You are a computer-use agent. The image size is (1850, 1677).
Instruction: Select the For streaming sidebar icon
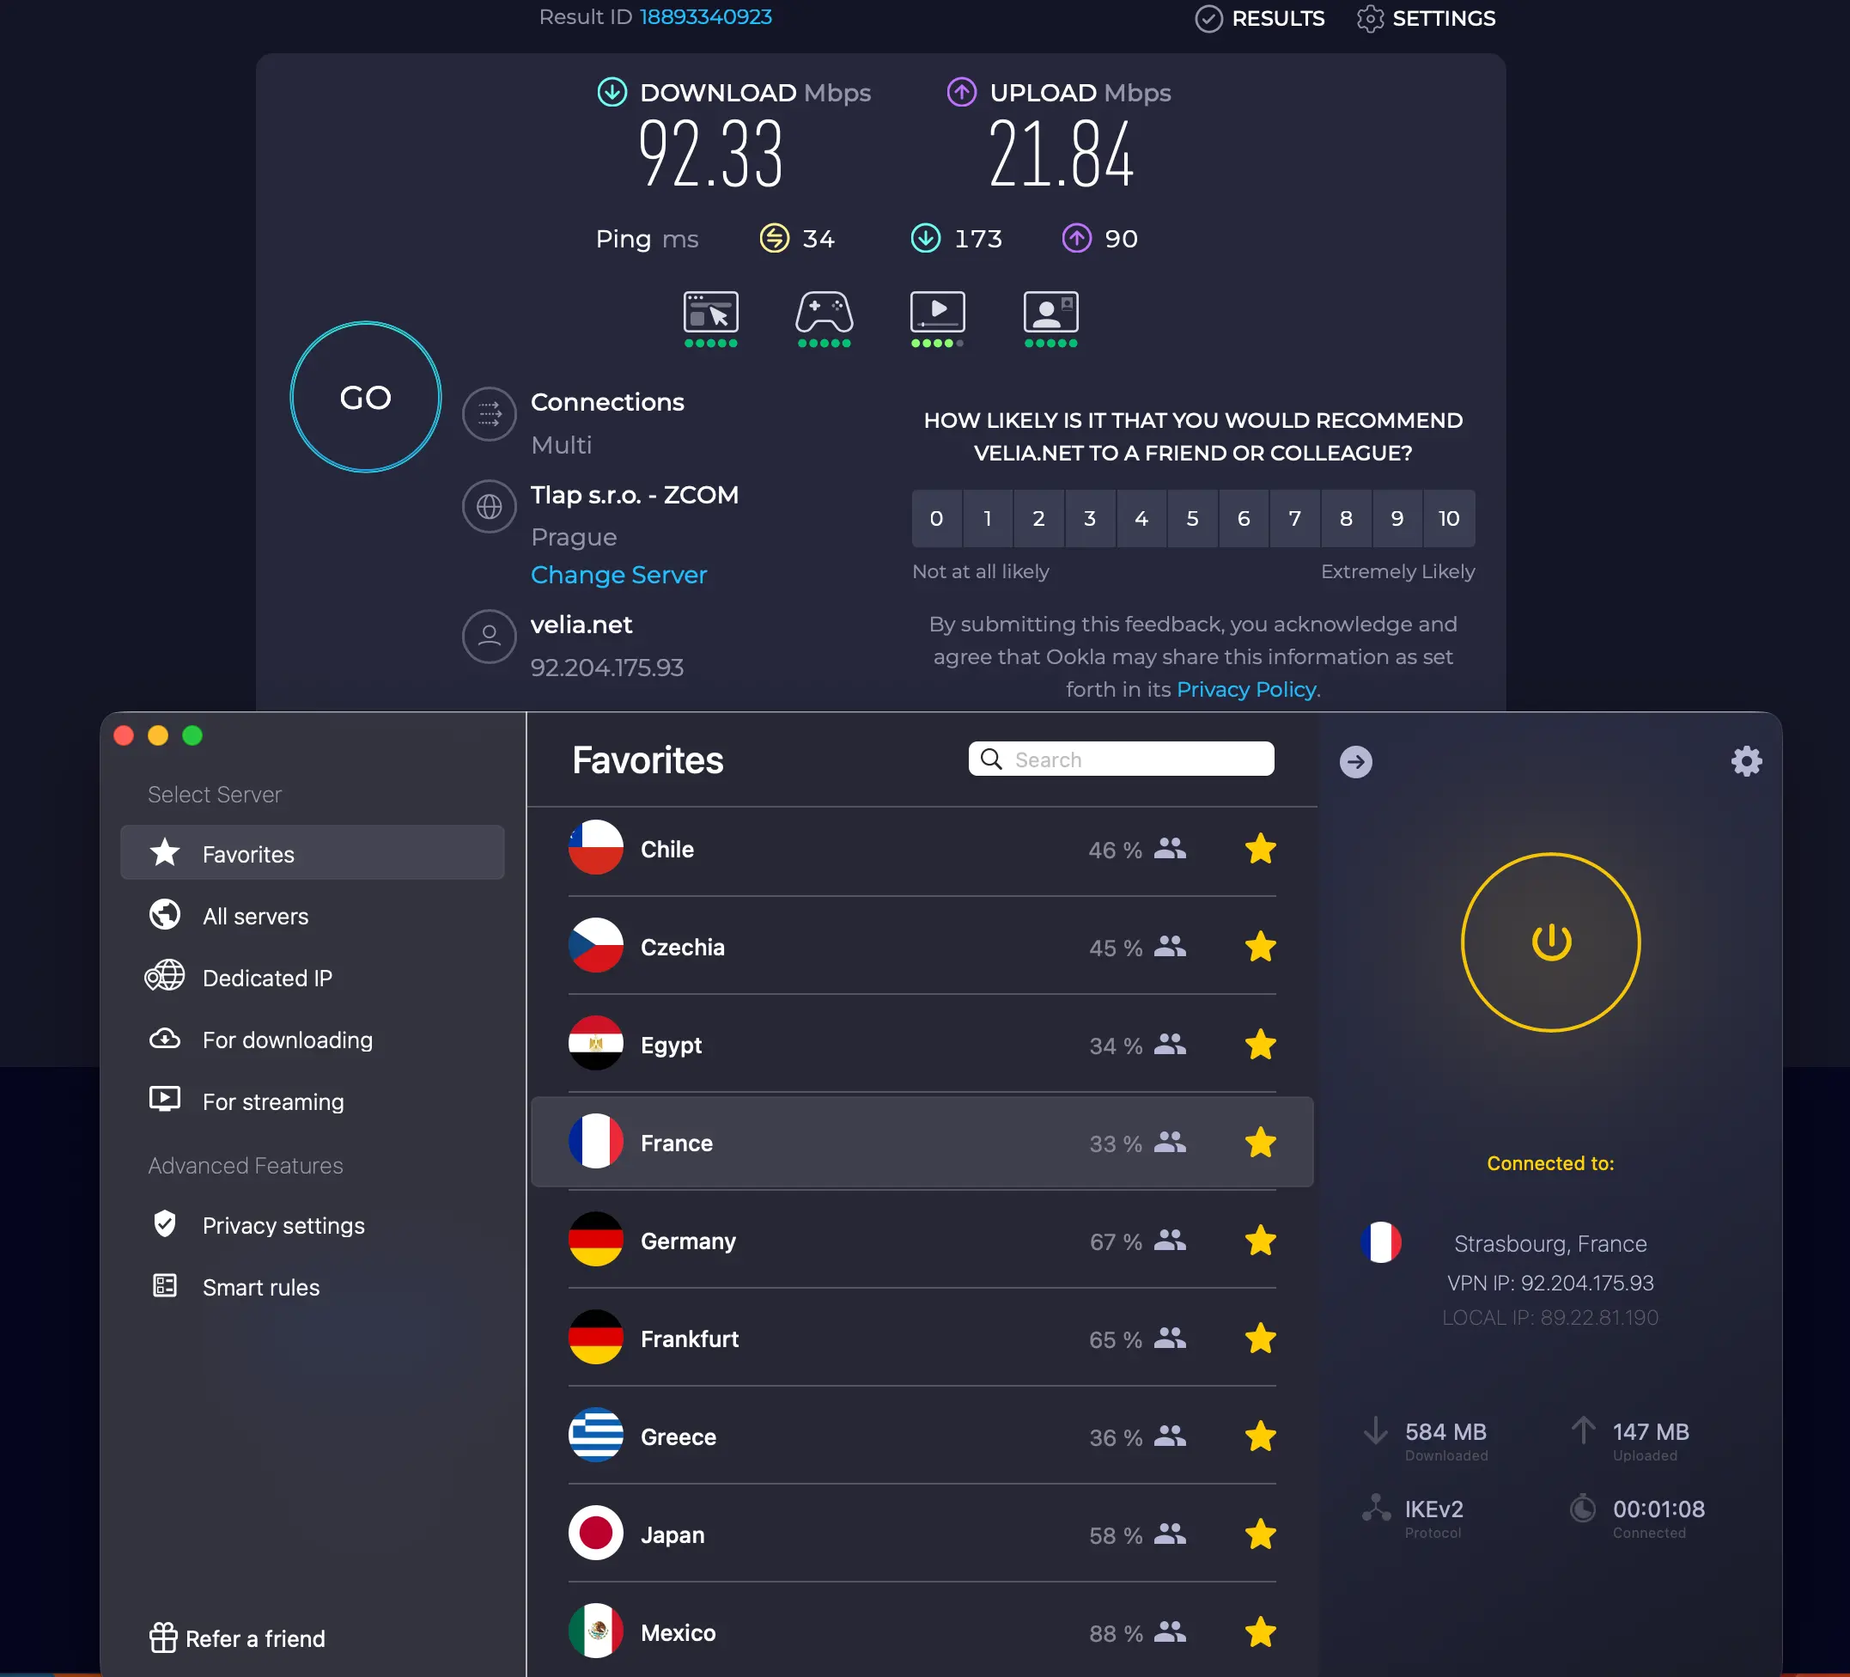pyautogui.click(x=165, y=1100)
